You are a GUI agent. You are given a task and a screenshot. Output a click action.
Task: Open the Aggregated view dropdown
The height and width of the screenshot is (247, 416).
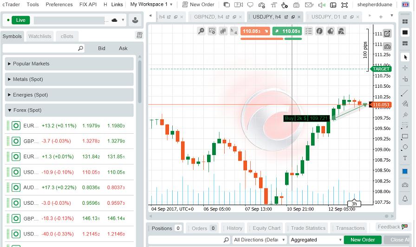(316, 240)
